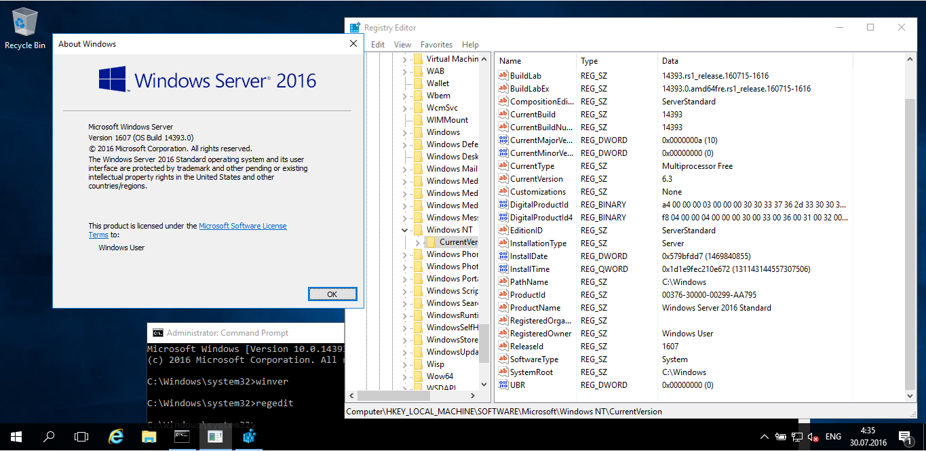Show hidden system tray icons

(x=764, y=437)
